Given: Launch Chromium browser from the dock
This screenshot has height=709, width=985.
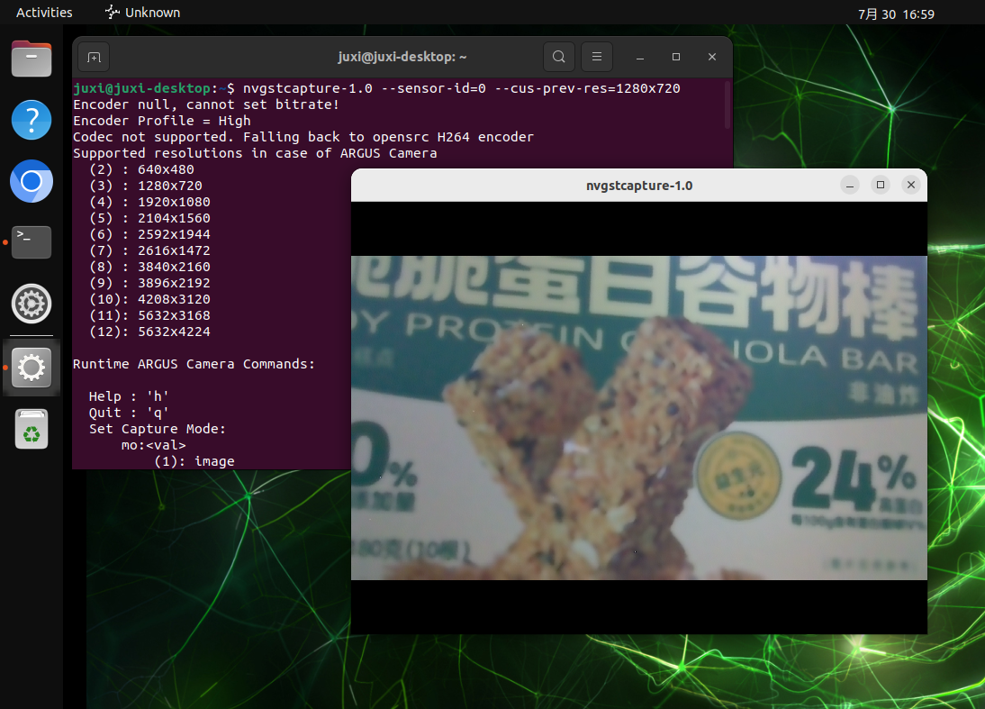Looking at the screenshot, I should point(32,181).
